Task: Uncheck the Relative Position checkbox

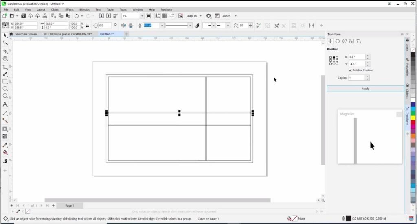Action: tap(350, 70)
